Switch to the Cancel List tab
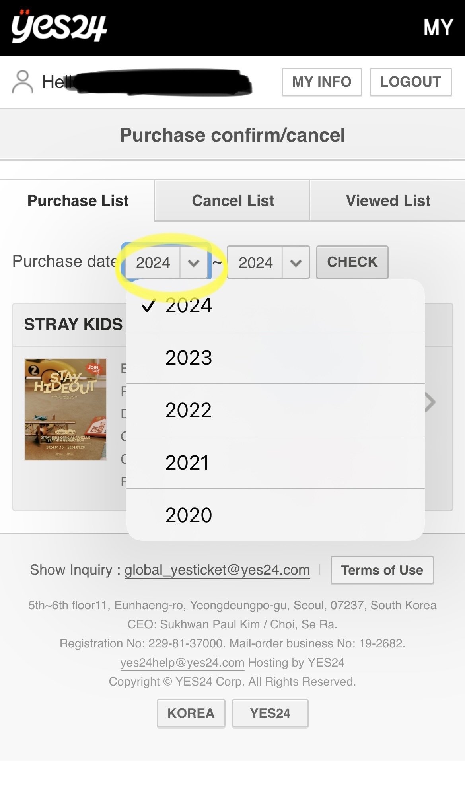 click(x=233, y=201)
